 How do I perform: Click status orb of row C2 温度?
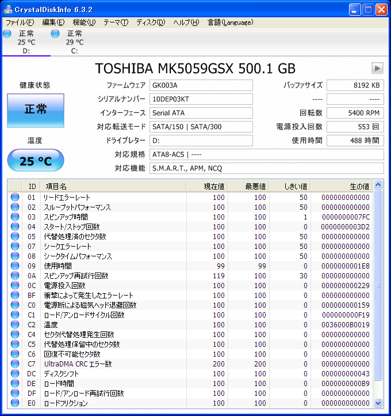[15, 325]
